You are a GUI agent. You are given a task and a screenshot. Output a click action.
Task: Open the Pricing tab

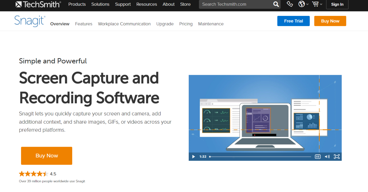pyautogui.click(x=186, y=24)
